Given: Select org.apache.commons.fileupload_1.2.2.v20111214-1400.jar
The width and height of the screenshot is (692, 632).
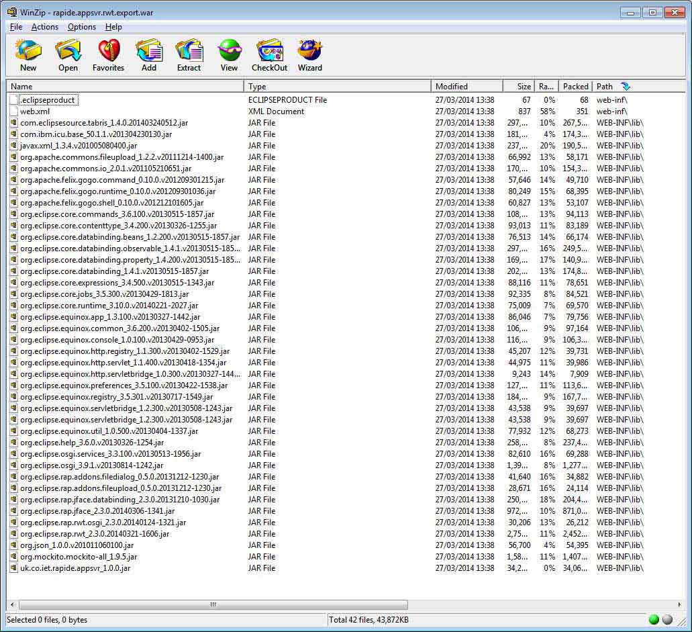Looking at the screenshot, I should tap(121, 156).
